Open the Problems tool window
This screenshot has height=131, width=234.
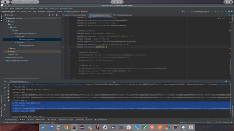(41, 120)
